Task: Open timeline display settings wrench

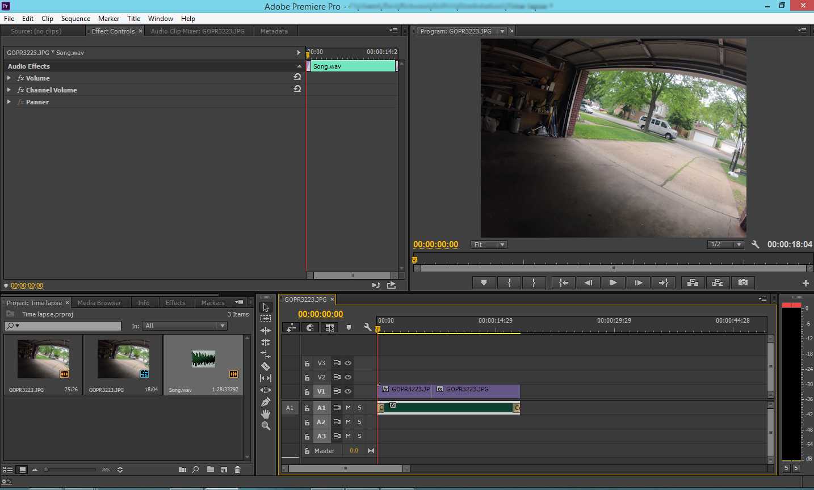Action: 367,327
